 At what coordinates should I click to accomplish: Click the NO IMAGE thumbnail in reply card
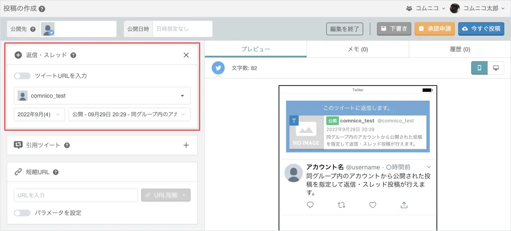pyautogui.click(x=306, y=132)
